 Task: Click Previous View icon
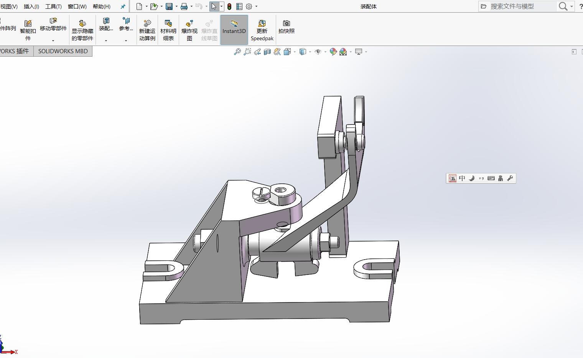click(x=257, y=52)
